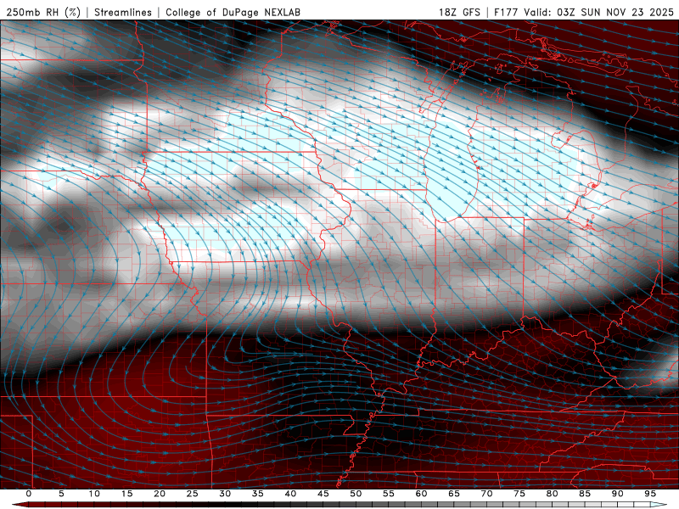This screenshot has width=679, height=509.
Task: Click the colorbar label '65'
Action: pyautogui.click(x=454, y=494)
